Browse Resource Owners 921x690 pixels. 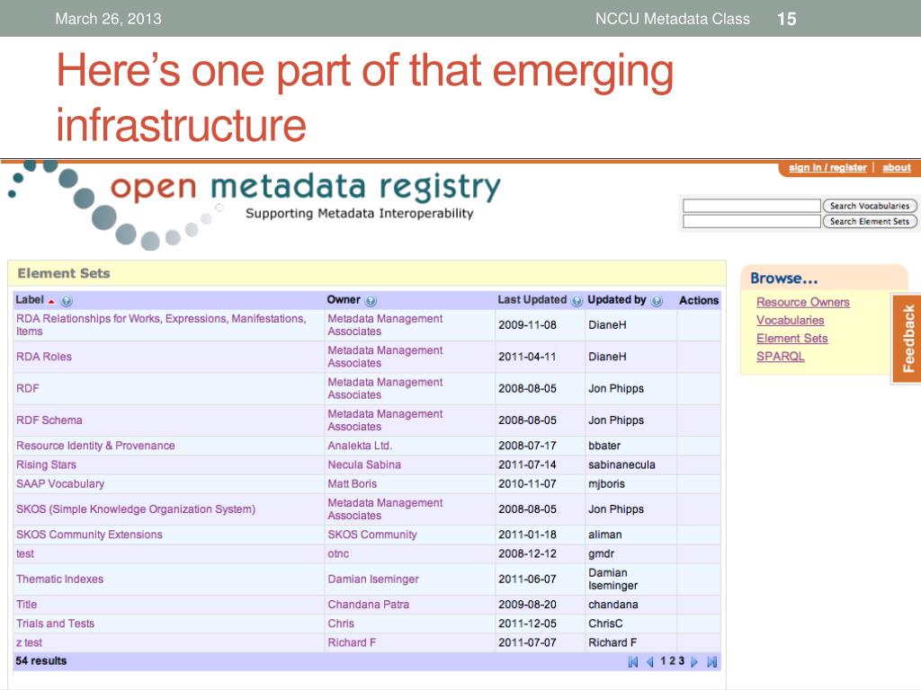point(803,302)
